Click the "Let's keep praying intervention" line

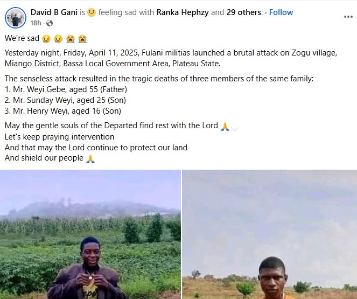tap(59, 137)
